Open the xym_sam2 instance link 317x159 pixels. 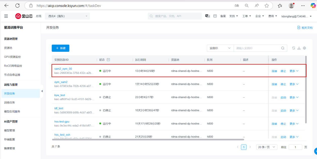click(61, 82)
